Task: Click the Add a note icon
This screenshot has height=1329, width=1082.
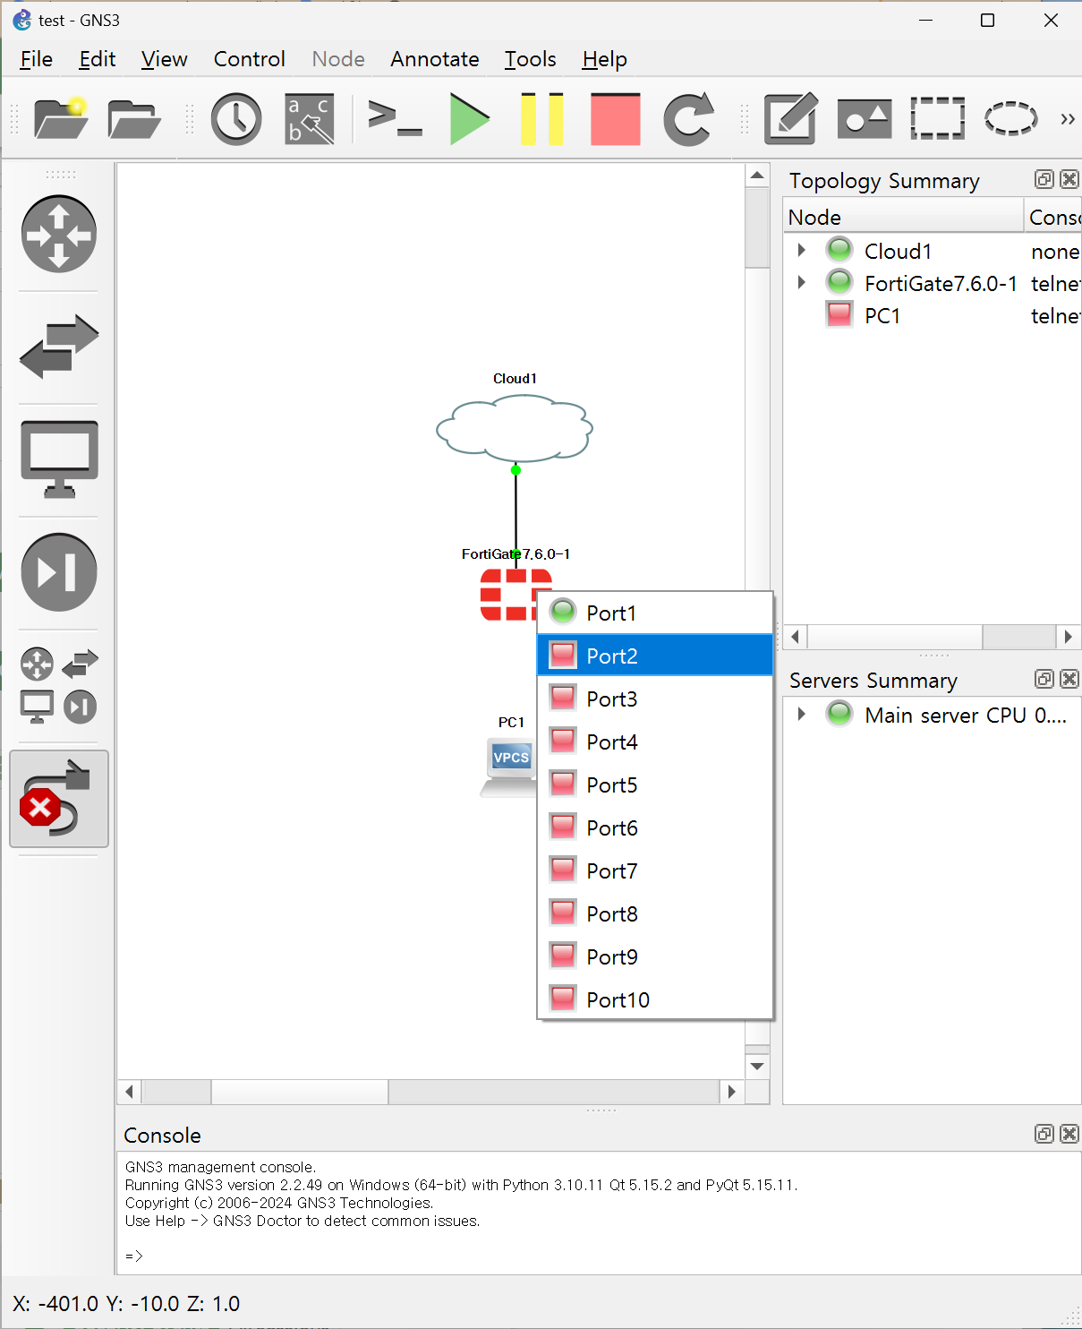Action: (791, 118)
